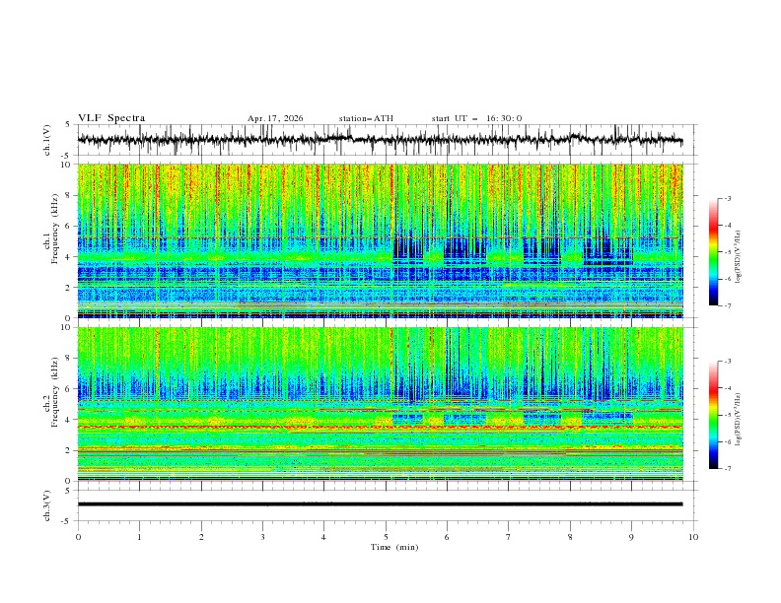Image resolution: width=781 pixels, height=603 pixels.
Task: Click the red band near 3.5 kHz in ch.2
Action: (380, 428)
